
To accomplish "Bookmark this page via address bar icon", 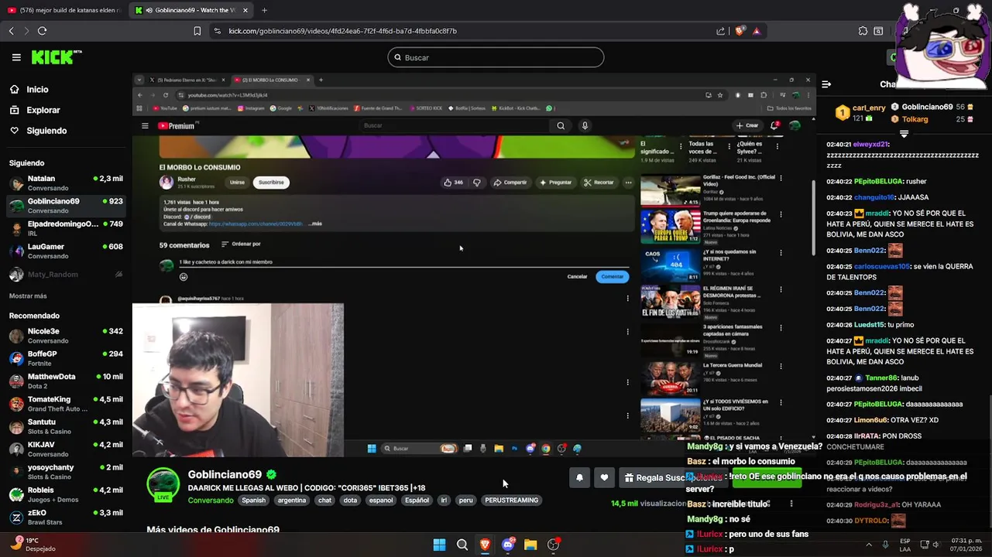I will click(197, 31).
